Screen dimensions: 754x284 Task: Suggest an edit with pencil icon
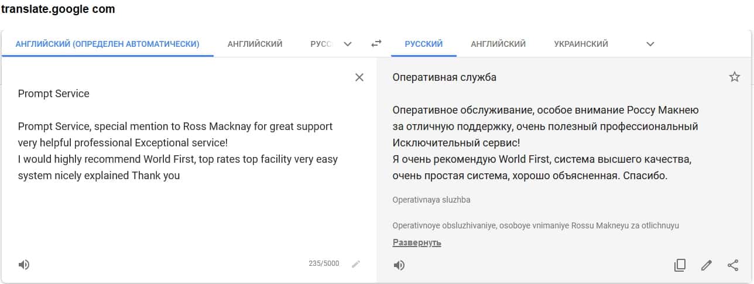(707, 265)
